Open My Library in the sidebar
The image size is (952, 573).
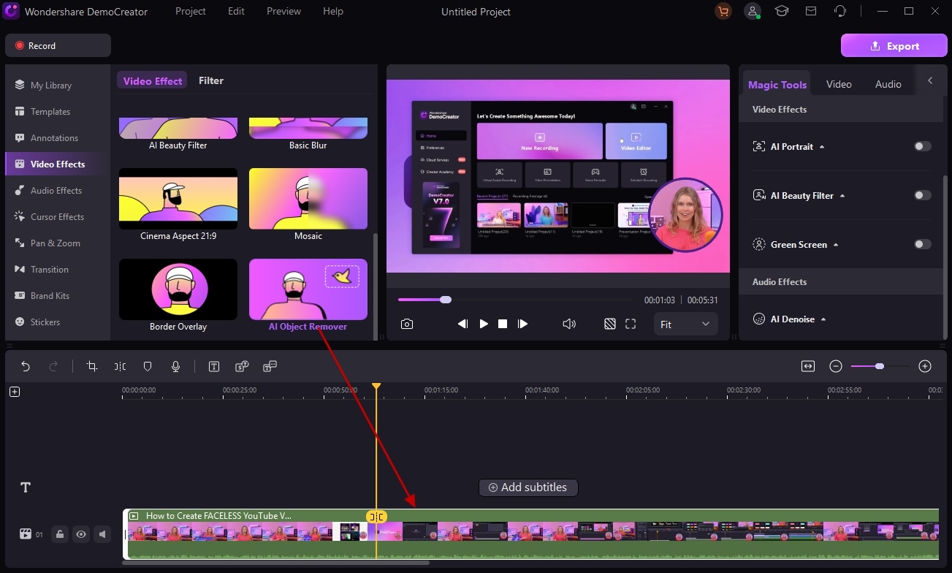[56, 85]
